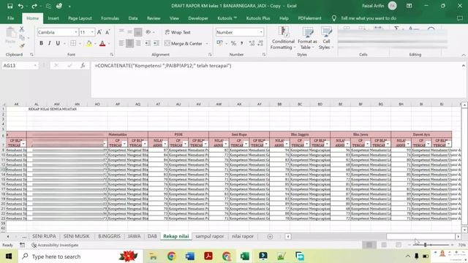Toggle Bold formatting

point(41,43)
